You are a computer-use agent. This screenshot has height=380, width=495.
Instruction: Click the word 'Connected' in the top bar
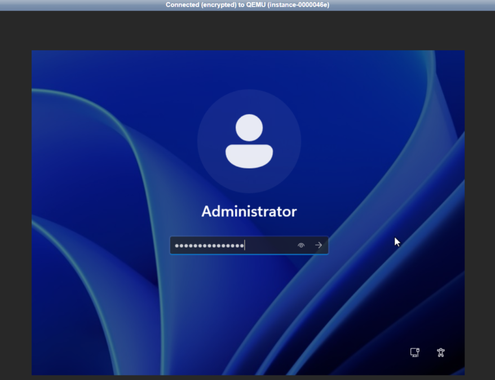click(183, 5)
